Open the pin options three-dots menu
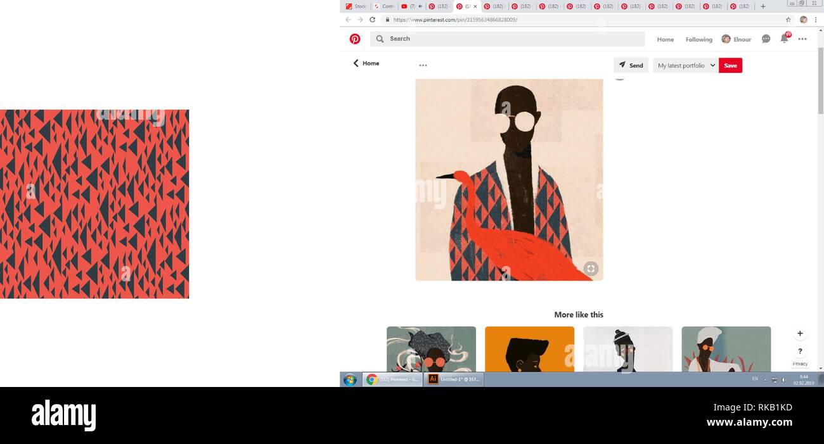This screenshot has width=824, height=444. click(x=423, y=65)
